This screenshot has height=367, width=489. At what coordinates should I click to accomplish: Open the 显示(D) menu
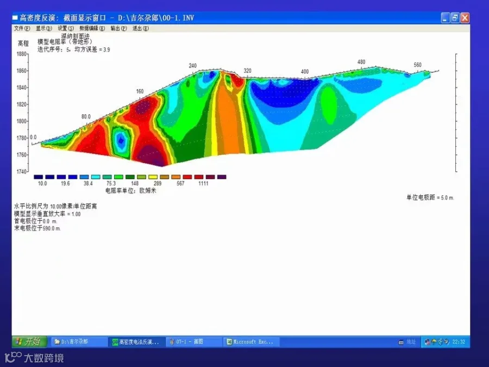tap(43, 28)
